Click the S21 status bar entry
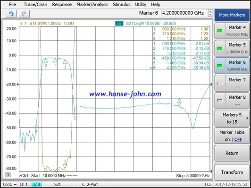 [58, 184]
